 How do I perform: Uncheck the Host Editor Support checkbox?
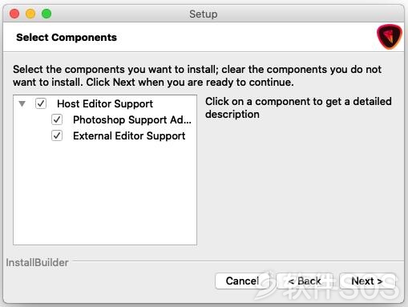pyautogui.click(x=41, y=103)
